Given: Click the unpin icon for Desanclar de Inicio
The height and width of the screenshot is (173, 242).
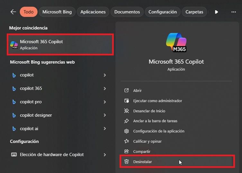Looking at the screenshot, I should [x=126, y=111].
